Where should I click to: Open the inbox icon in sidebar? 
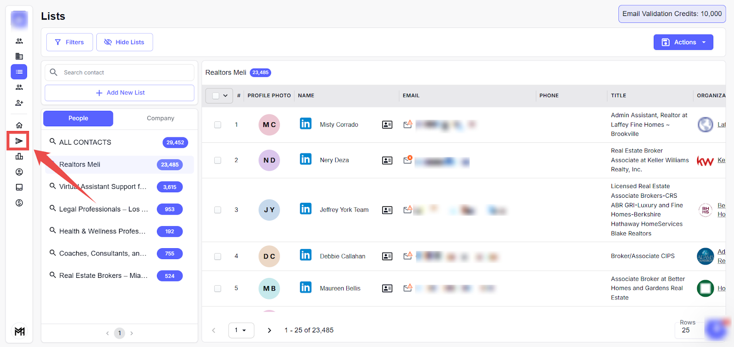click(x=19, y=187)
